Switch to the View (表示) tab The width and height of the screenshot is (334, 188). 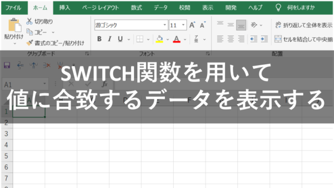click(208, 8)
